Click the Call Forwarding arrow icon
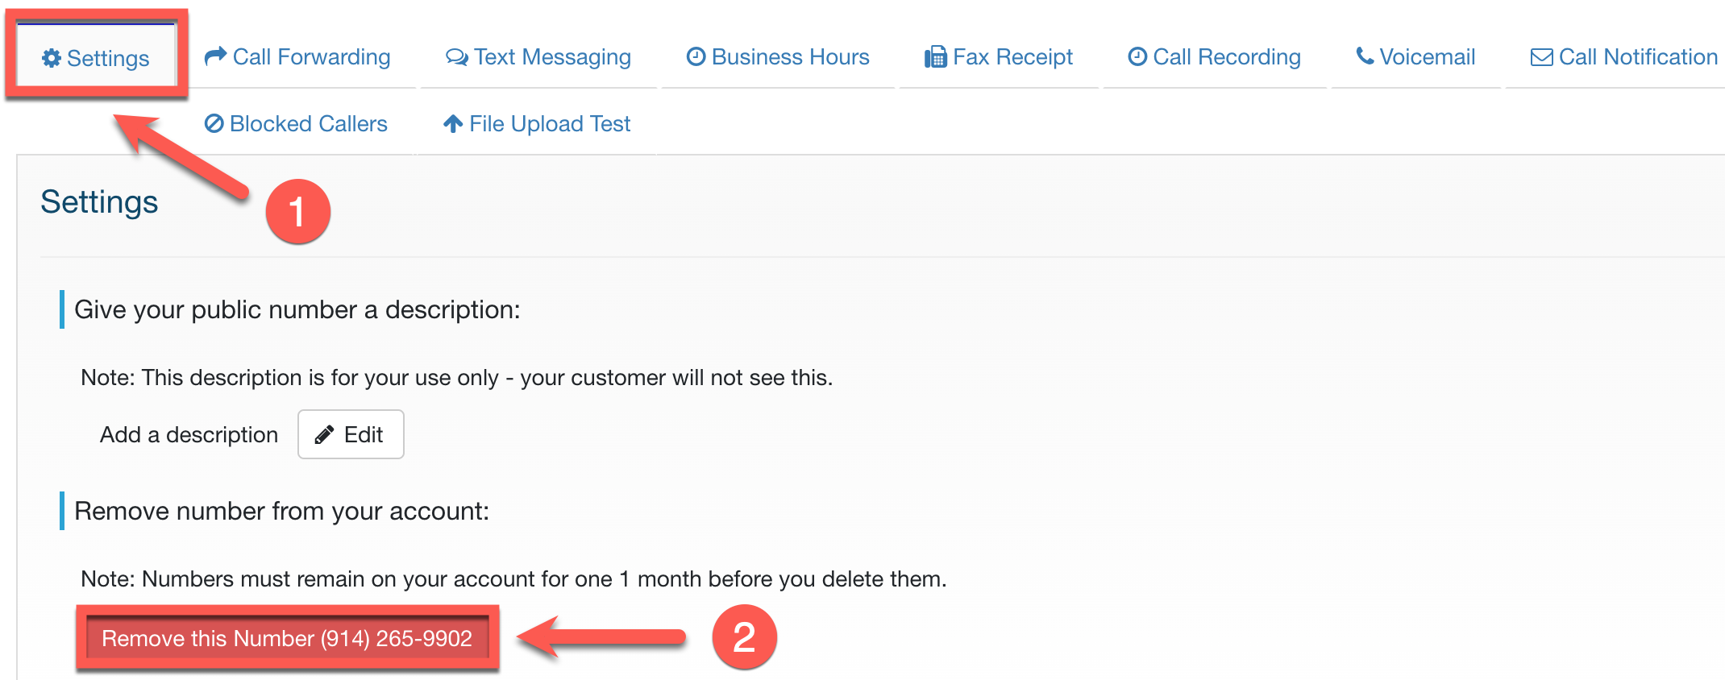Viewport: 1725px width, 680px height. point(215,56)
